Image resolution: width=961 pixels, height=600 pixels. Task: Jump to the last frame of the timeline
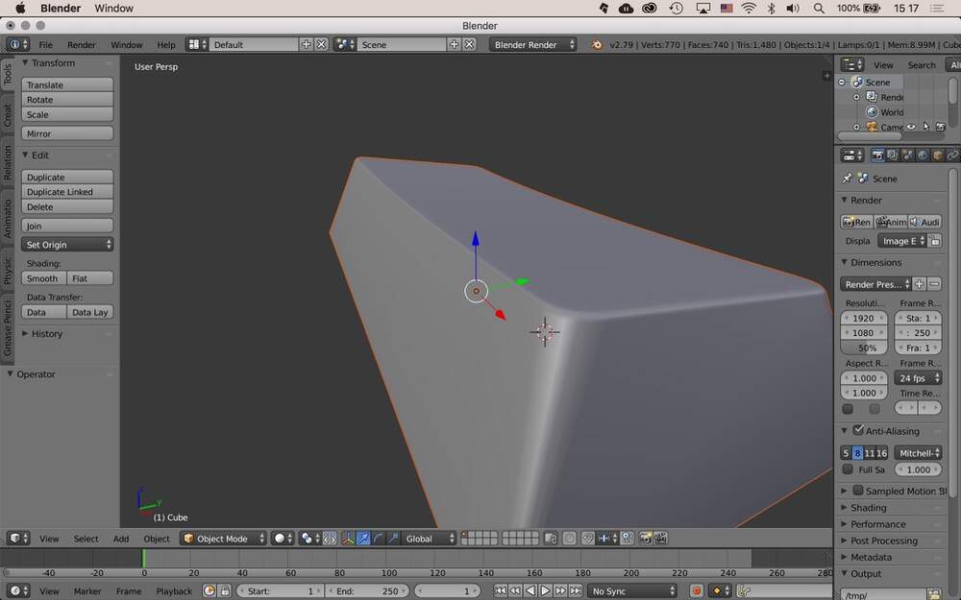click(575, 590)
